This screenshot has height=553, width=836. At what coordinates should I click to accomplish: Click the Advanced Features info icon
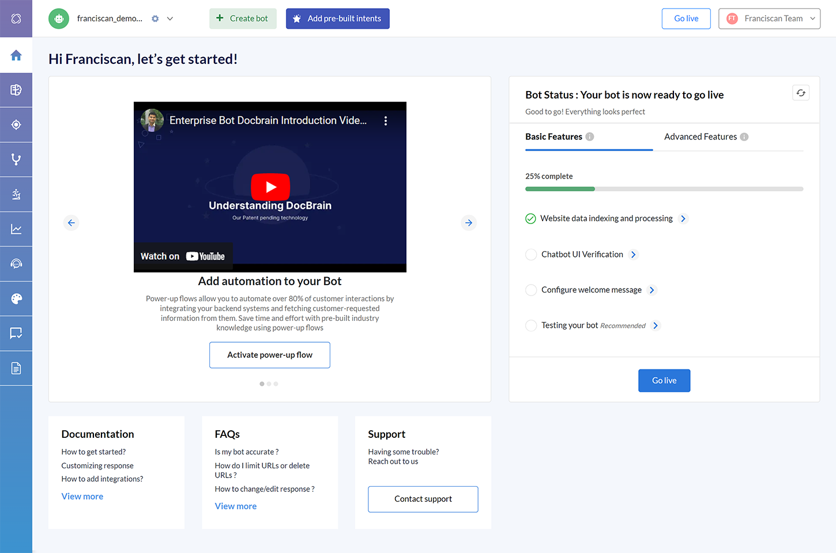coord(744,137)
